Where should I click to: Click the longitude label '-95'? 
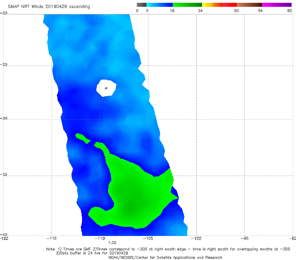point(244,238)
